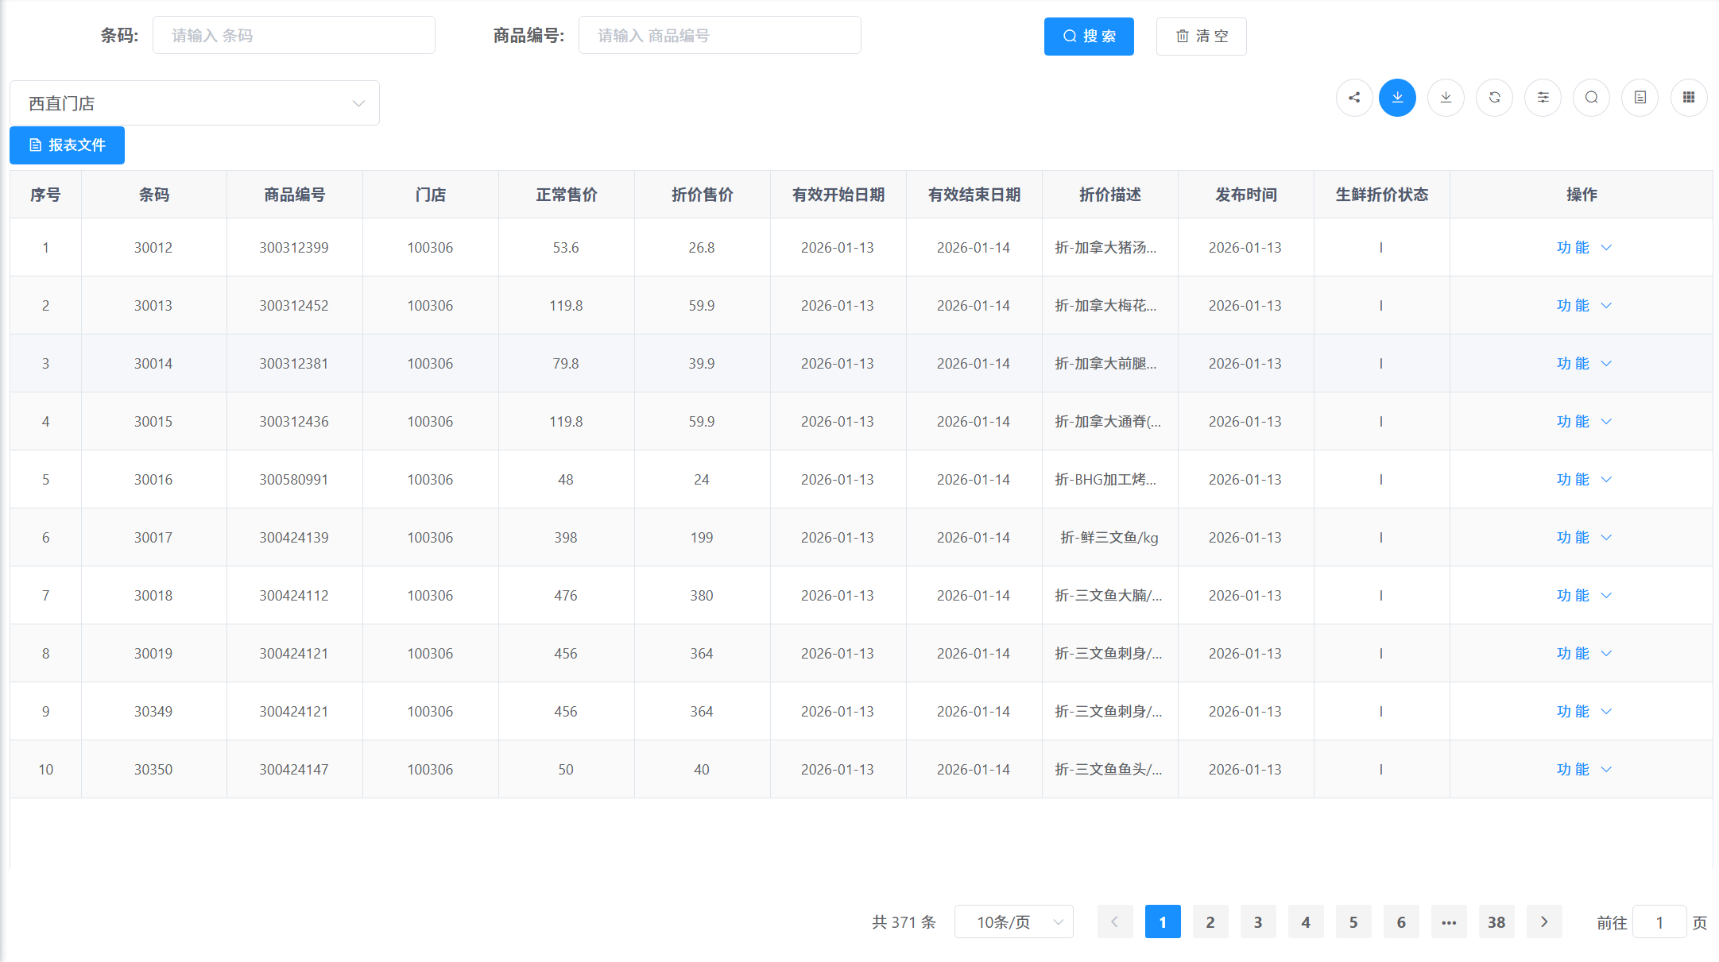Go to page 2 in pagination
The width and height of the screenshot is (1719, 962).
(x=1210, y=921)
